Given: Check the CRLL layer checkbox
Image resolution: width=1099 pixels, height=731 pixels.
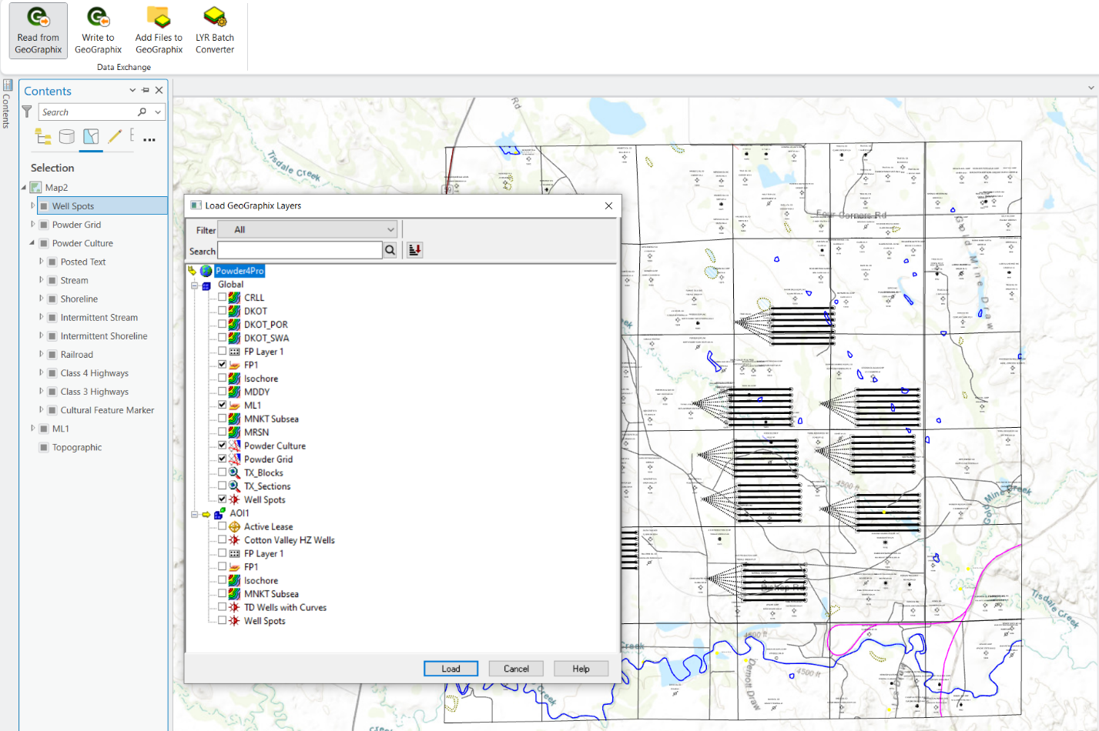Looking at the screenshot, I should coord(223,297).
